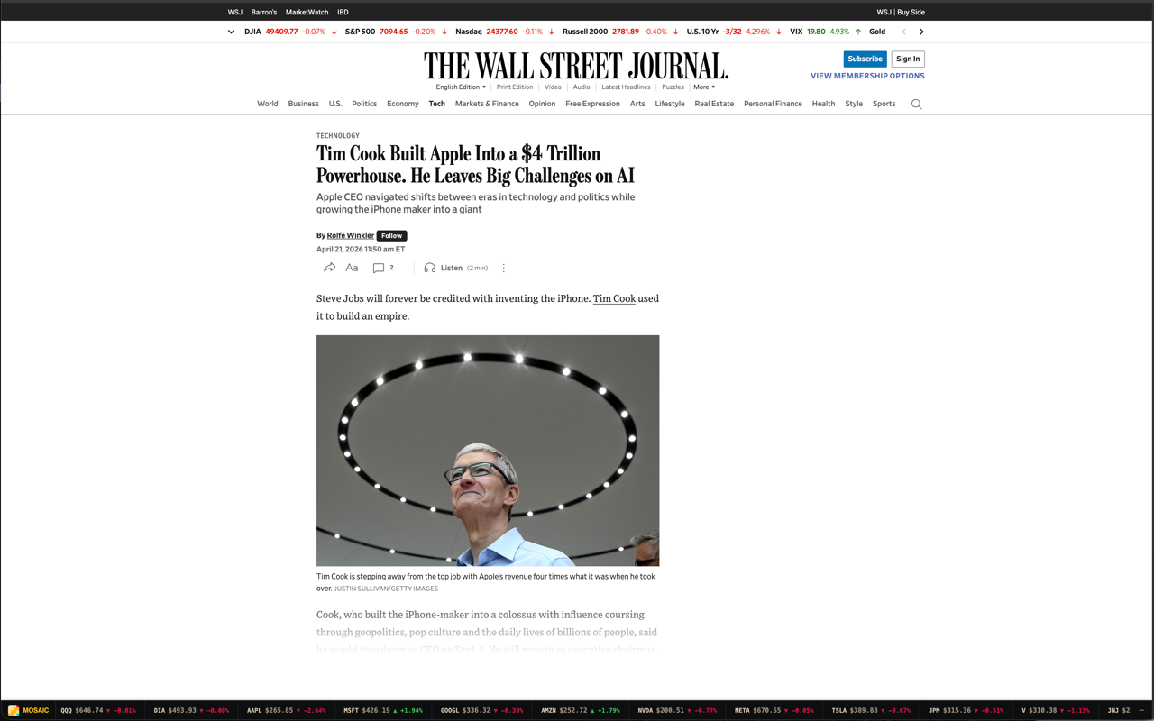1154x721 pixels.
Task: Show next market data with right arrow
Action: (x=921, y=32)
